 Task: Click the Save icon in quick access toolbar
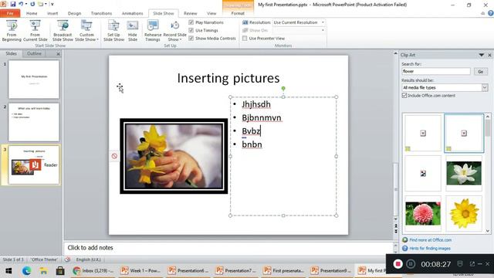click(x=12, y=4)
